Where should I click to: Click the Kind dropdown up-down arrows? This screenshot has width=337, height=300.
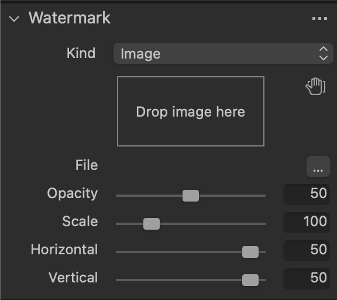click(x=323, y=53)
